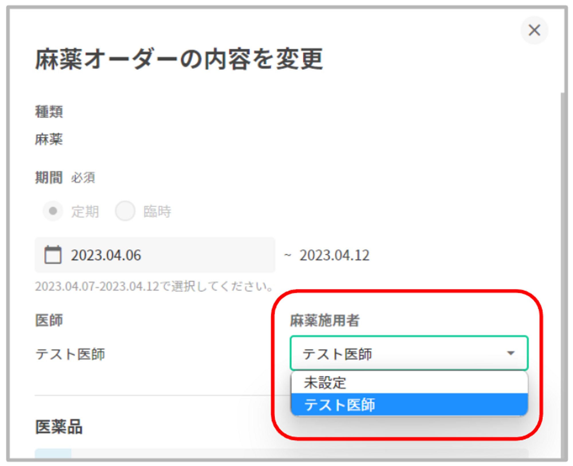Select the 臨時 radio button
This screenshot has height=466, width=573.
(125, 211)
